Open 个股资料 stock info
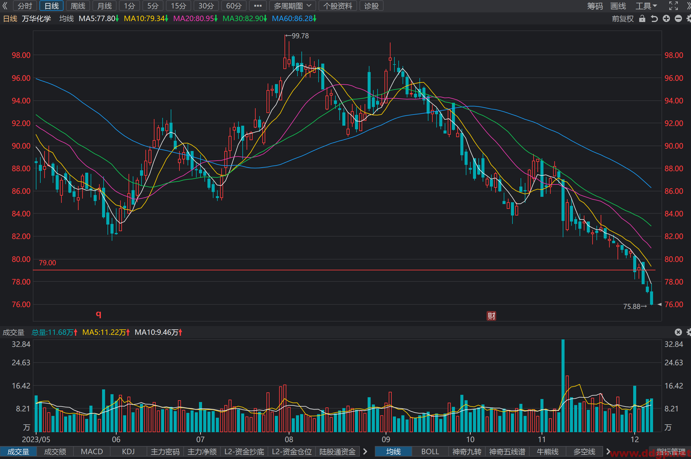 338,6
